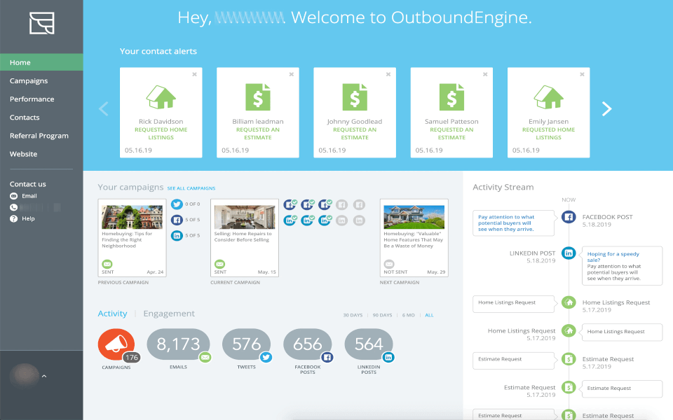Screen dimensions: 673x420
Task: Click the Campaigns megaphone icon
Action: [x=116, y=344]
